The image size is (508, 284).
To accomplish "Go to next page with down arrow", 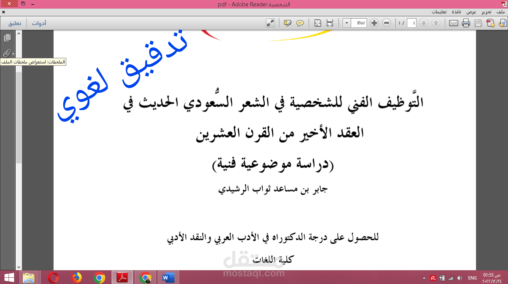I will [423, 23].
